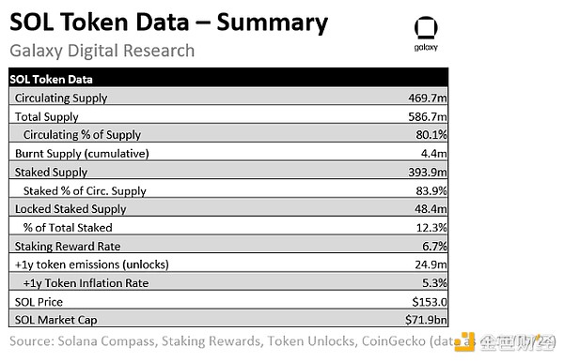Click the SOL Token Data – Summary title

click(x=168, y=23)
